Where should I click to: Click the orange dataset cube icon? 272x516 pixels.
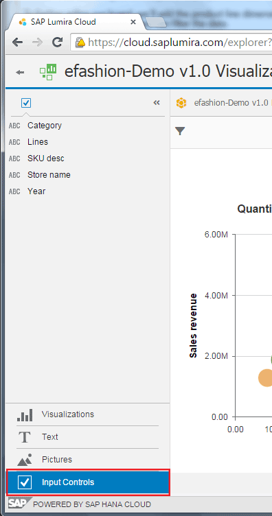[181, 103]
